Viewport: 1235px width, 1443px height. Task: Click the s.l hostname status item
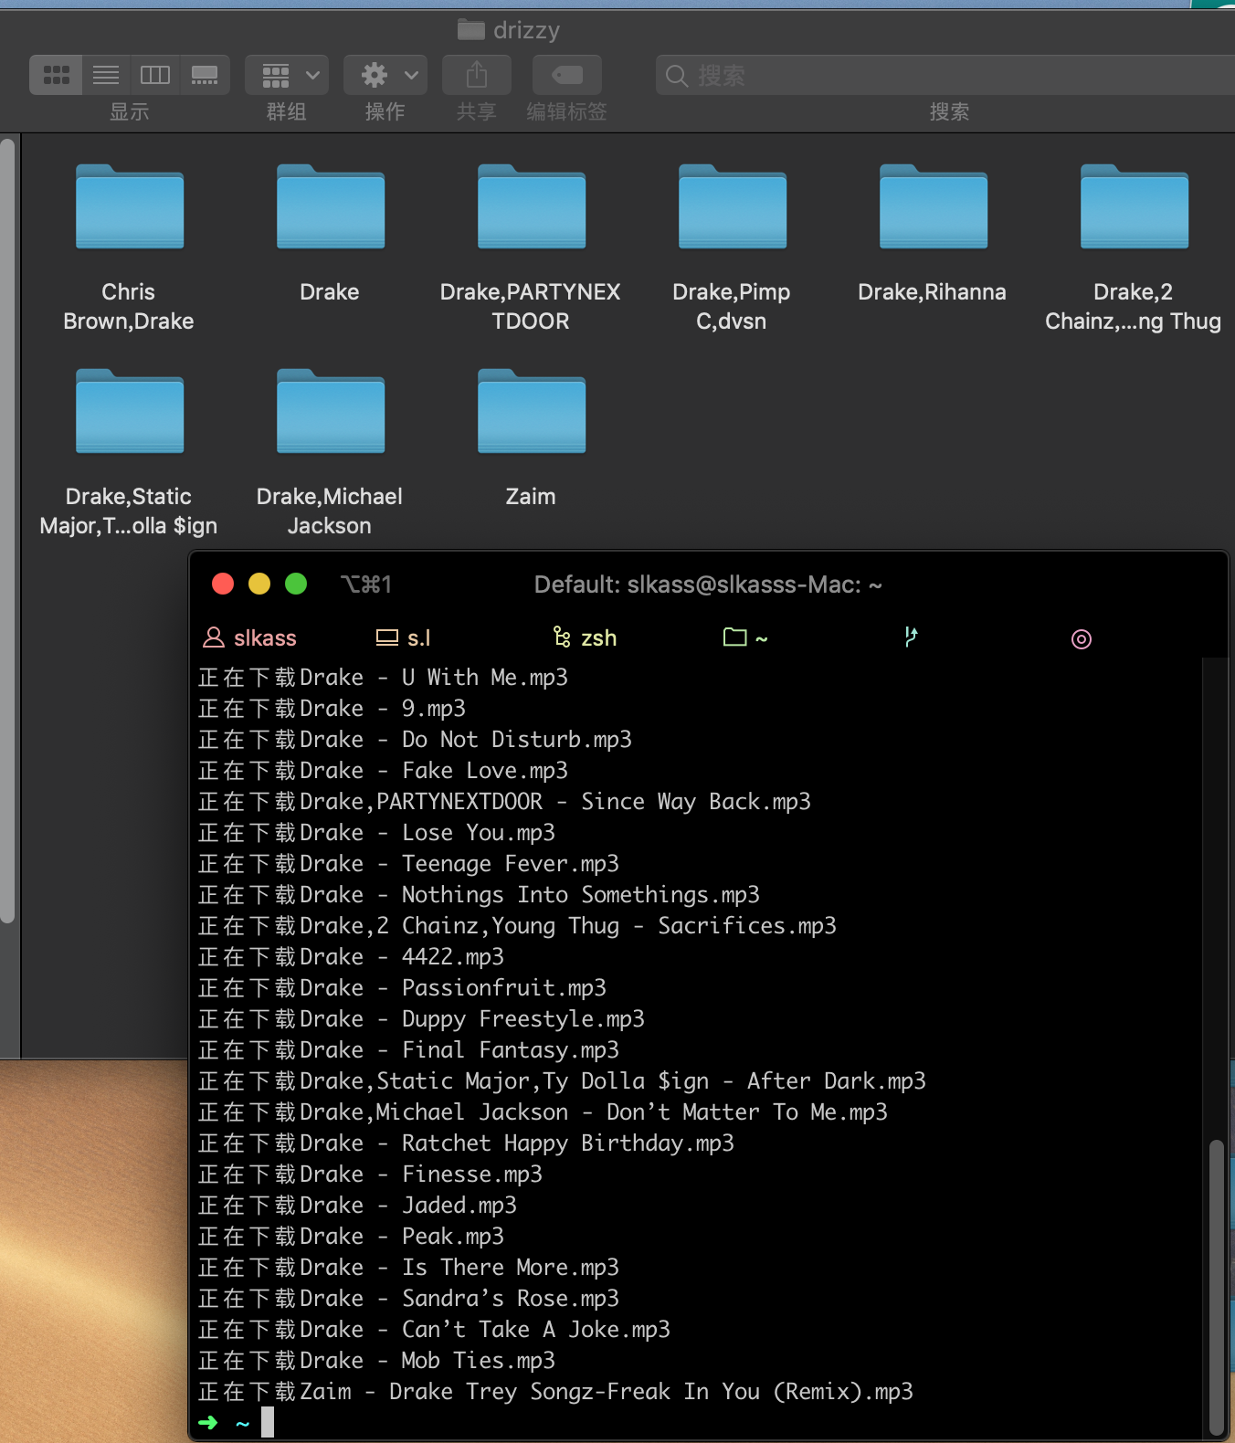pyautogui.click(x=403, y=637)
